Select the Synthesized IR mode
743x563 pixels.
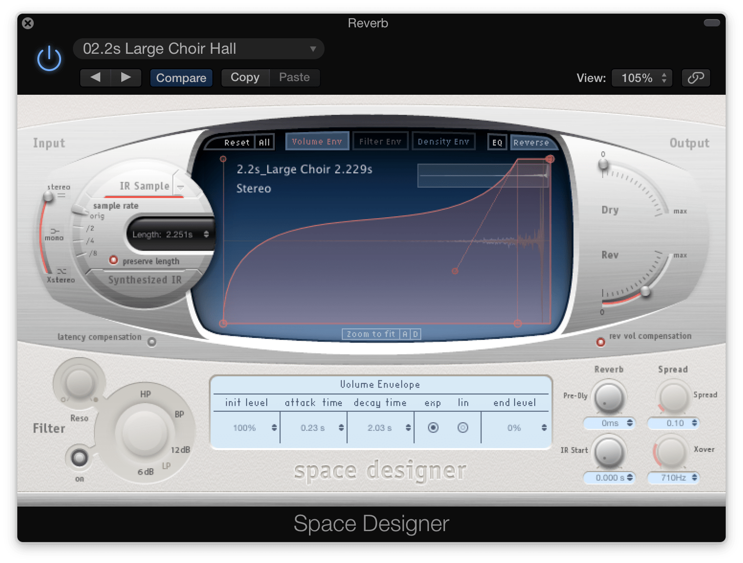click(x=145, y=280)
